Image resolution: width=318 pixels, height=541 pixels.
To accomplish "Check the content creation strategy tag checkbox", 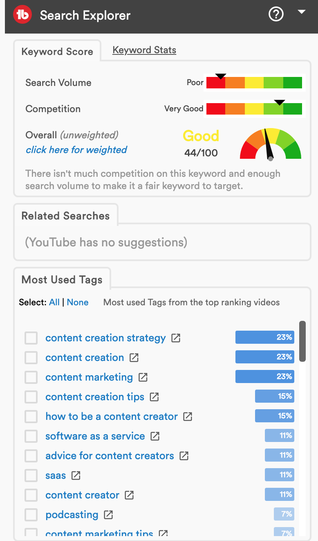I will click(31, 338).
